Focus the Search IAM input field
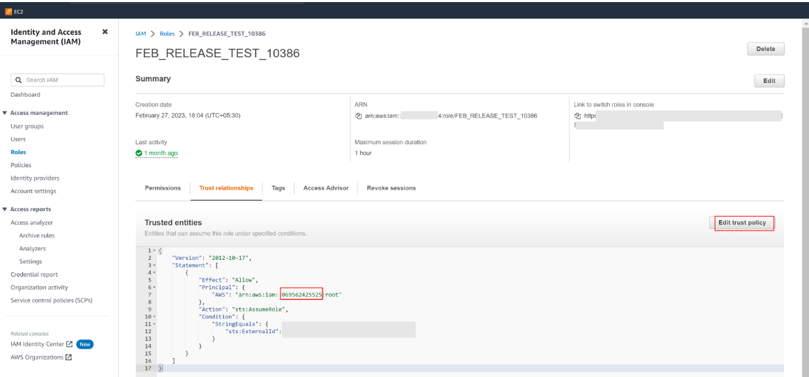The image size is (809, 377). click(x=63, y=80)
